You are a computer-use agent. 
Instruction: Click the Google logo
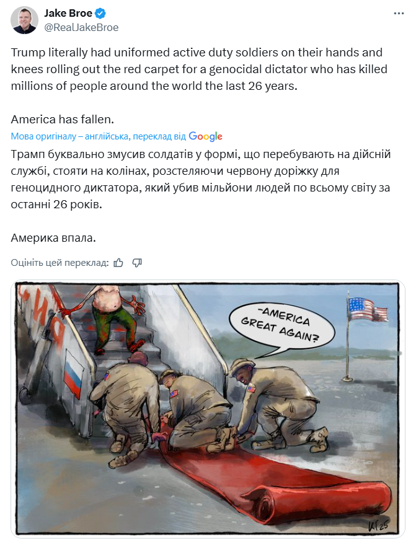pos(206,136)
